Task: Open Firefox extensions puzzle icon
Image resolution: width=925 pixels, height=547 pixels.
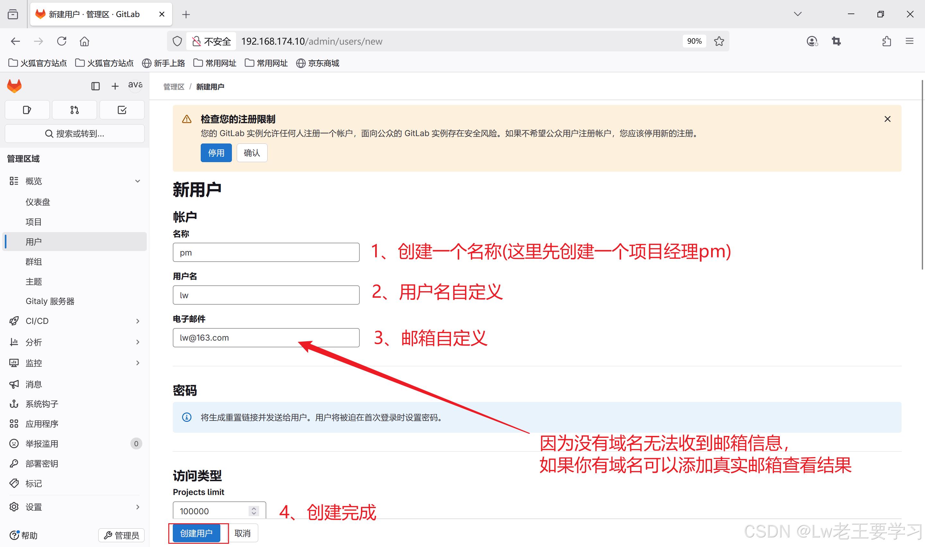Action: point(886,41)
